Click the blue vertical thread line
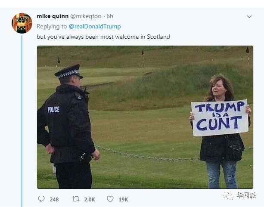Viewport: 264px width, 207px height. [22, 121]
